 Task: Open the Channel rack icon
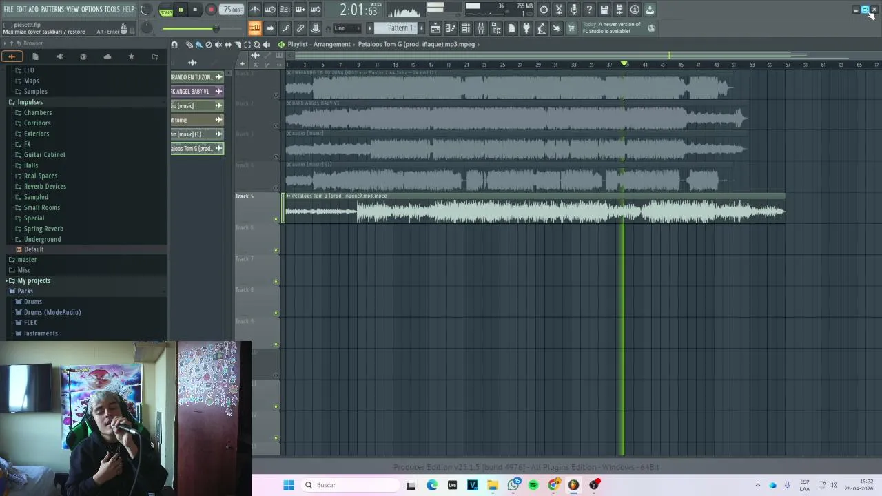[466, 28]
